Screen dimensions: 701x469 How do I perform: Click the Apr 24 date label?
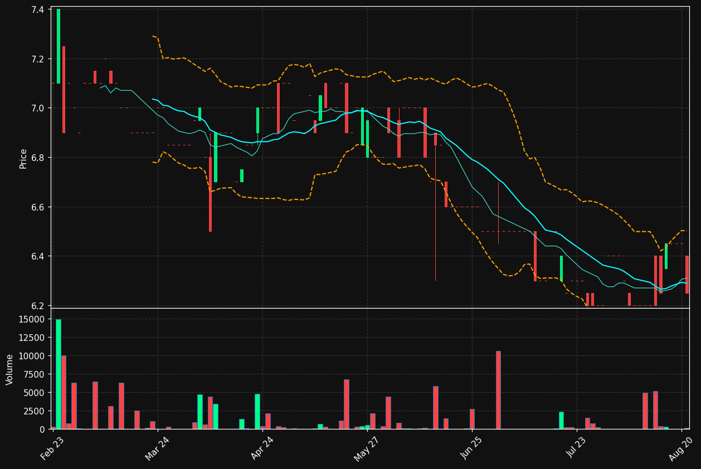[x=262, y=448]
